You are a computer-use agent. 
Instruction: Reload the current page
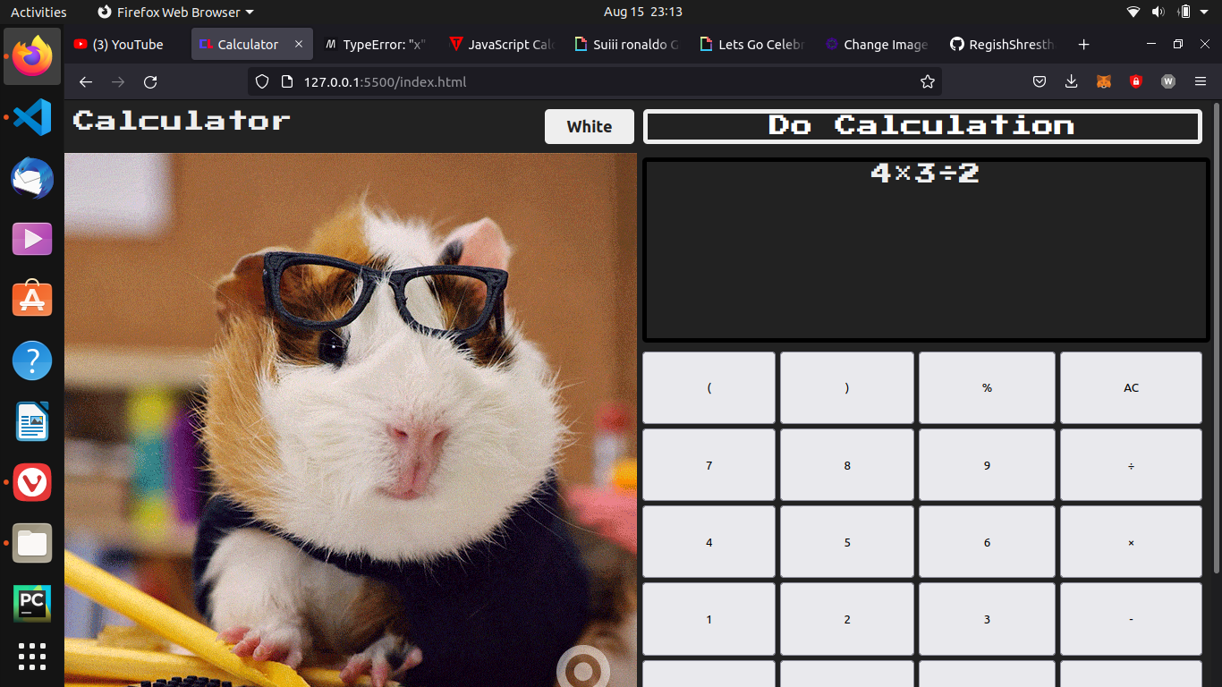point(150,82)
